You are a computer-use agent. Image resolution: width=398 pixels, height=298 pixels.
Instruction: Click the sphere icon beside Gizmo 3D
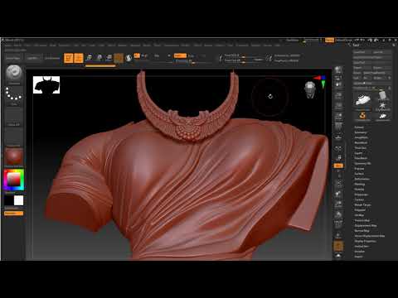pyautogui.click(x=129, y=58)
